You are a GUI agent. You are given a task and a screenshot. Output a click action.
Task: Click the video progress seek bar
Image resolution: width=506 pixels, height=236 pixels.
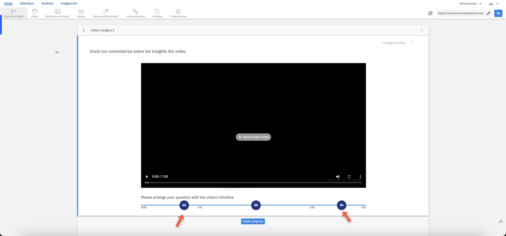coord(253,183)
